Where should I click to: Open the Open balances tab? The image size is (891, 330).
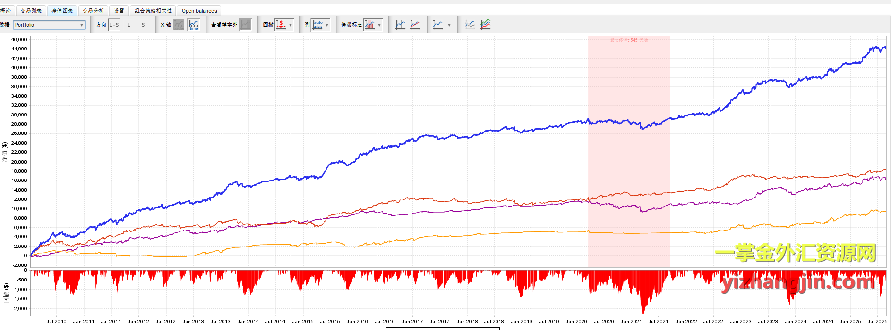pyautogui.click(x=199, y=11)
